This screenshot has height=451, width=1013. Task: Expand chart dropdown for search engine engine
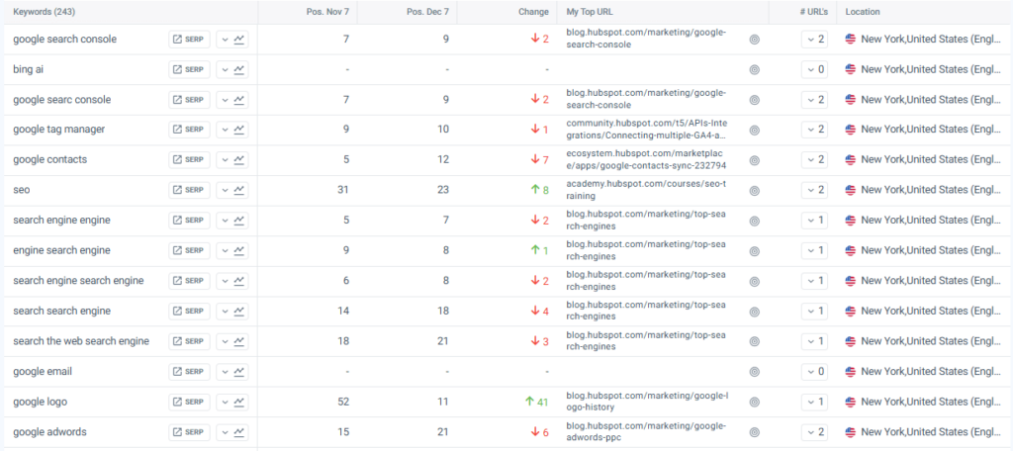[x=232, y=221]
